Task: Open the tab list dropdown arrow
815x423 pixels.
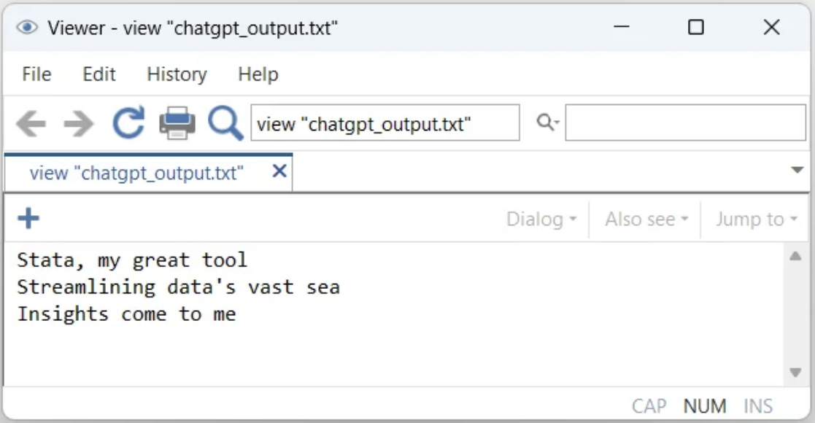Action: coord(797,170)
